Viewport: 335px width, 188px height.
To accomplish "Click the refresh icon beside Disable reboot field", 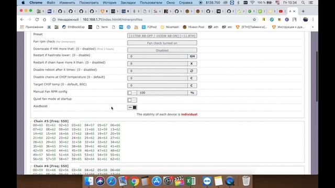I will pyautogui.click(x=192, y=71).
